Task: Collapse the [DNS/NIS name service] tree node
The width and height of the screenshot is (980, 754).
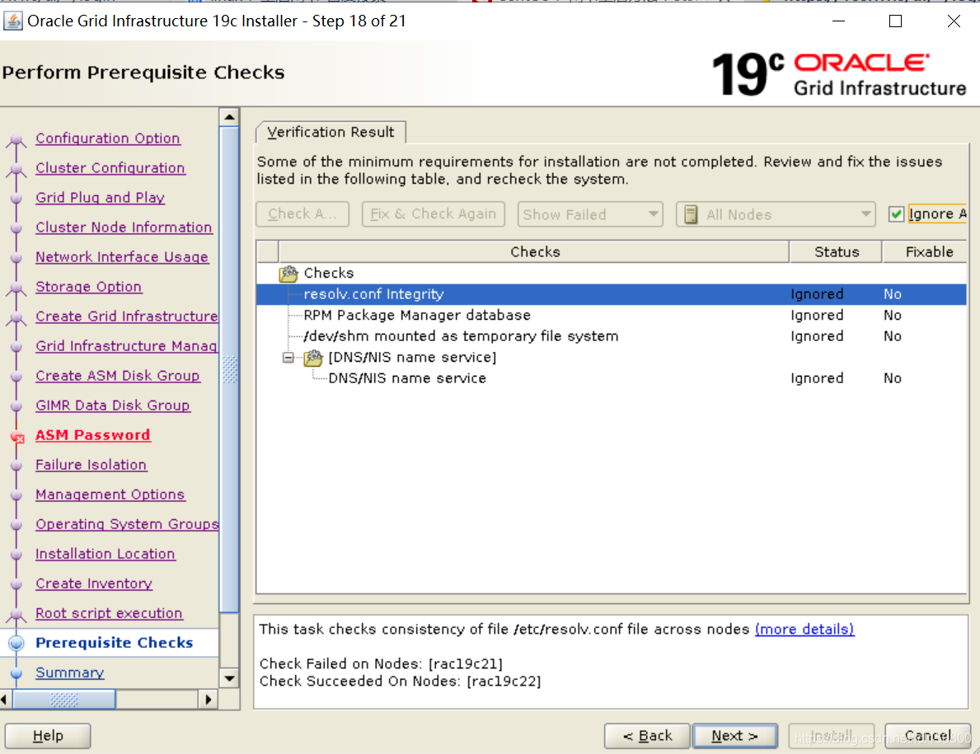Action: (288, 358)
